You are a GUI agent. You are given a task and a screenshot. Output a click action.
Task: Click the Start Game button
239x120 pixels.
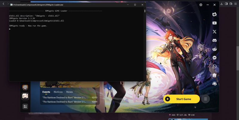pos(181,99)
